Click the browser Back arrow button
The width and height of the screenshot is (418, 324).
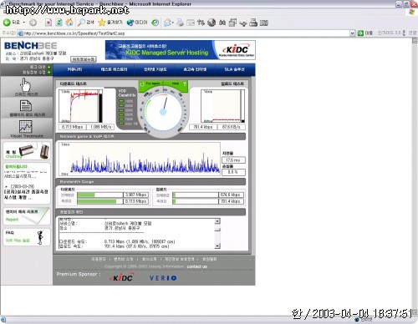(x=7, y=23)
